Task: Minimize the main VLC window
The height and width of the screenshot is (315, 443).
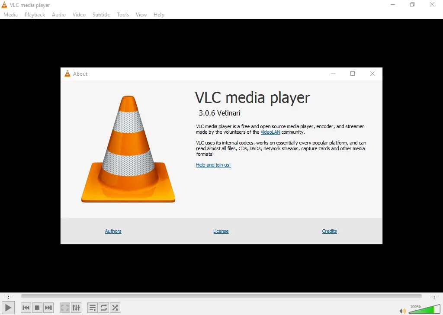Action: pos(393,4)
